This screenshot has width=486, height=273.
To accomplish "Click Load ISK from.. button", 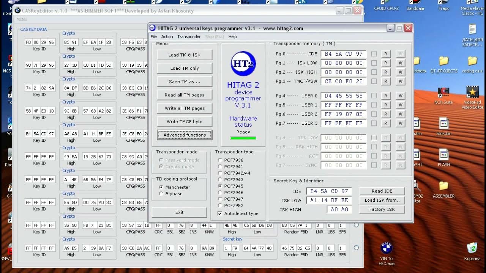I will pos(382,200).
